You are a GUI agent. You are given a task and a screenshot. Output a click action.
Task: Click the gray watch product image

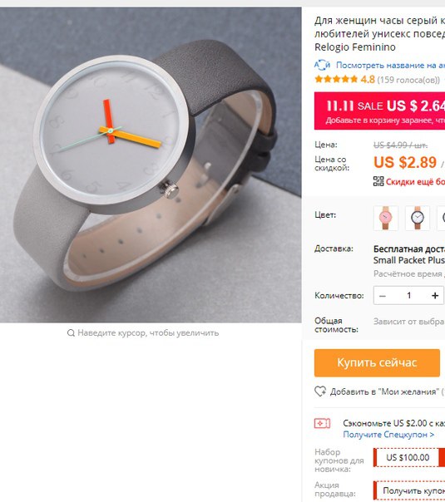(151, 165)
